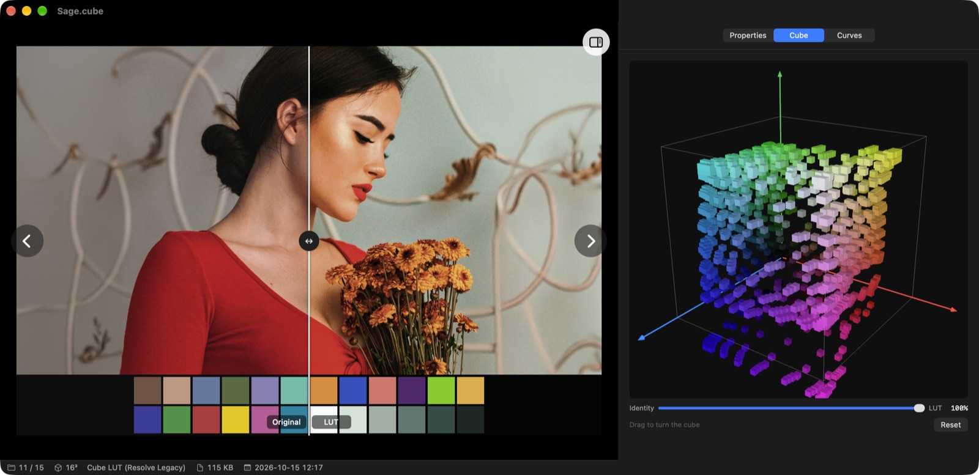
Task: Click the 11 / 15 file counter
Action: tap(31, 468)
